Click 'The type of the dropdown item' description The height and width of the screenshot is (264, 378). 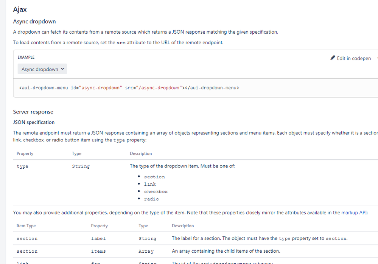(182, 166)
